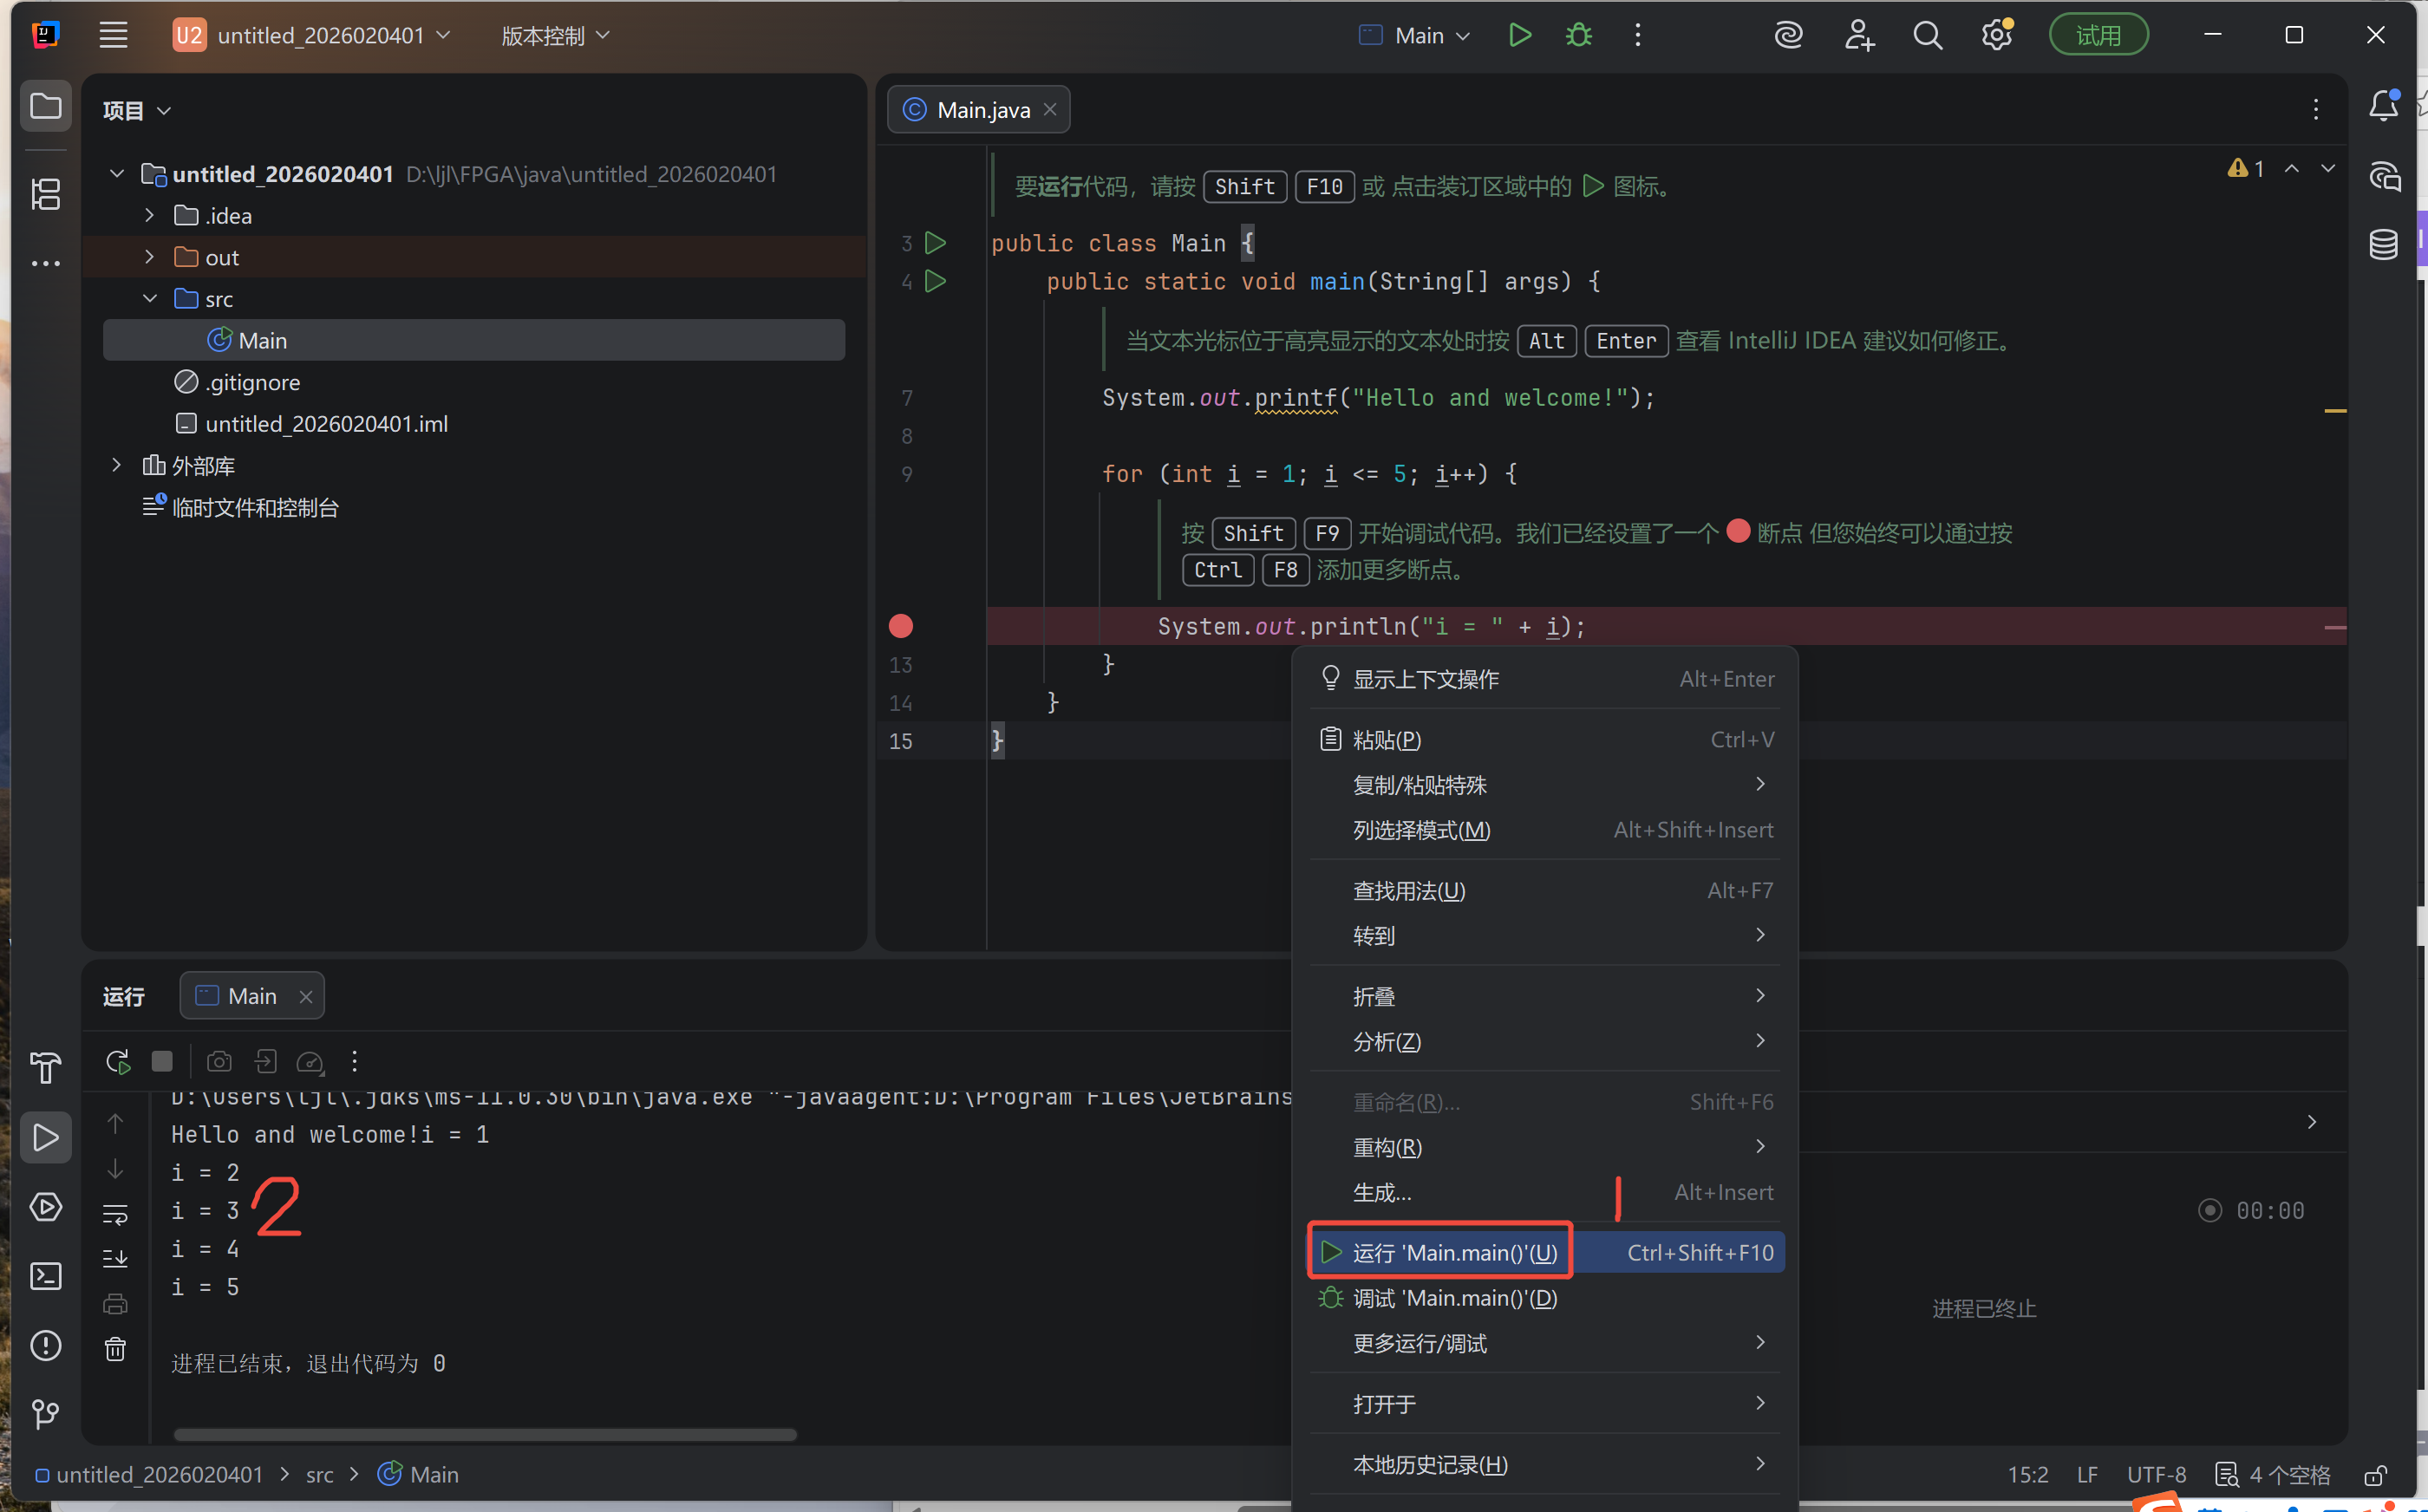Open the Structure tool window icon
This screenshot has width=2428, height=1512.
pos(46,194)
